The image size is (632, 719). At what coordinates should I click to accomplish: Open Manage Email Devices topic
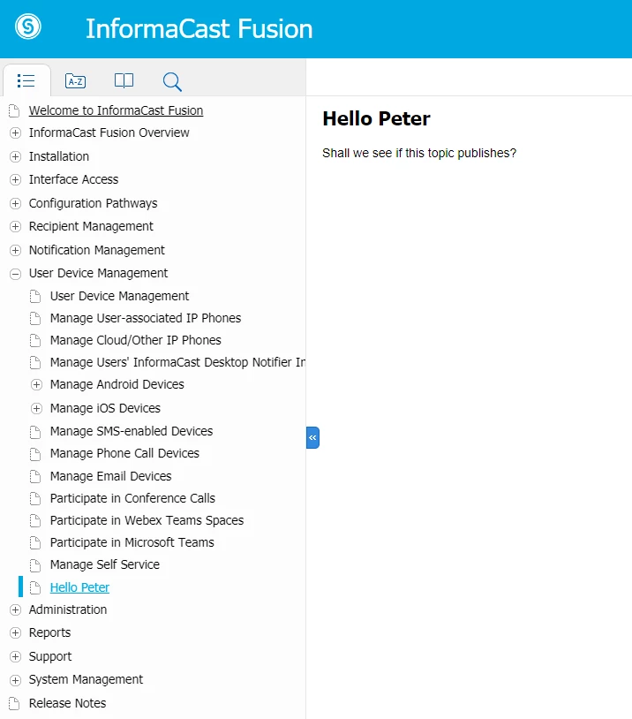pos(110,476)
